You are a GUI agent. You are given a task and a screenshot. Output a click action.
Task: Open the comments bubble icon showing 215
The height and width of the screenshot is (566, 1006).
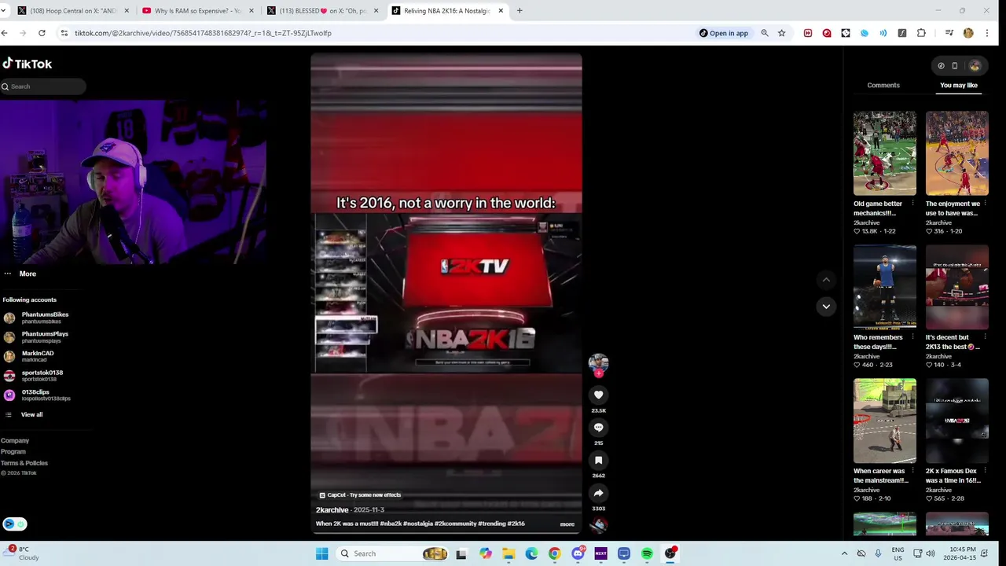click(598, 428)
